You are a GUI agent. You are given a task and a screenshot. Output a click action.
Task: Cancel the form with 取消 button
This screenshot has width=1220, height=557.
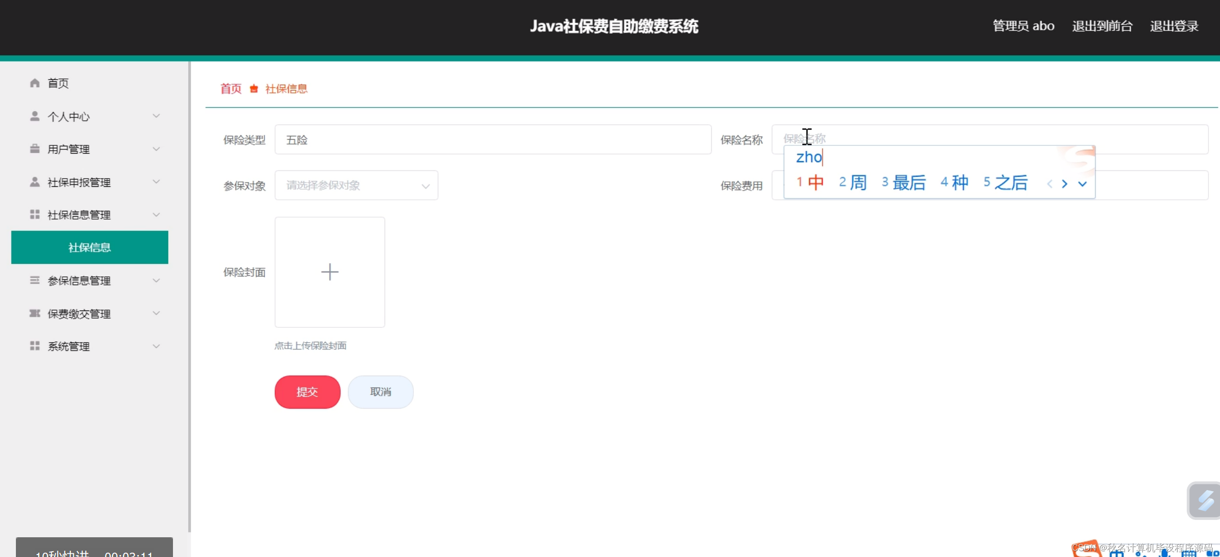pyautogui.click(x=381, y=391)
